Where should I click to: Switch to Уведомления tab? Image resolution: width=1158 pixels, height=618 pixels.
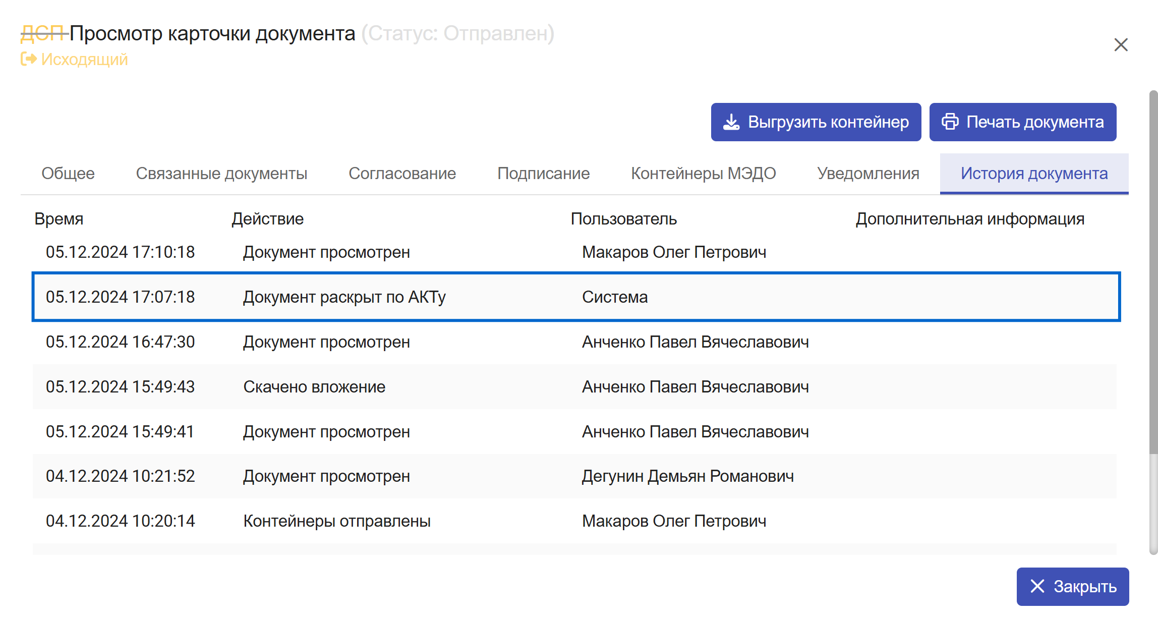868,174
